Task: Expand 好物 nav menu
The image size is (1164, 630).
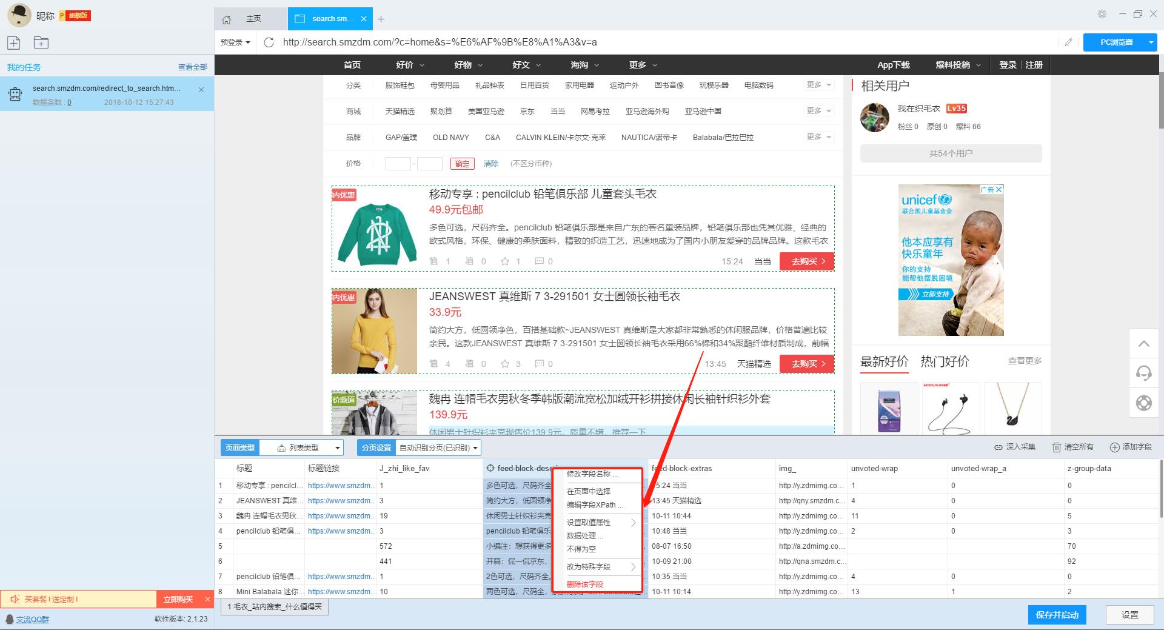Action: click(469, 65)
